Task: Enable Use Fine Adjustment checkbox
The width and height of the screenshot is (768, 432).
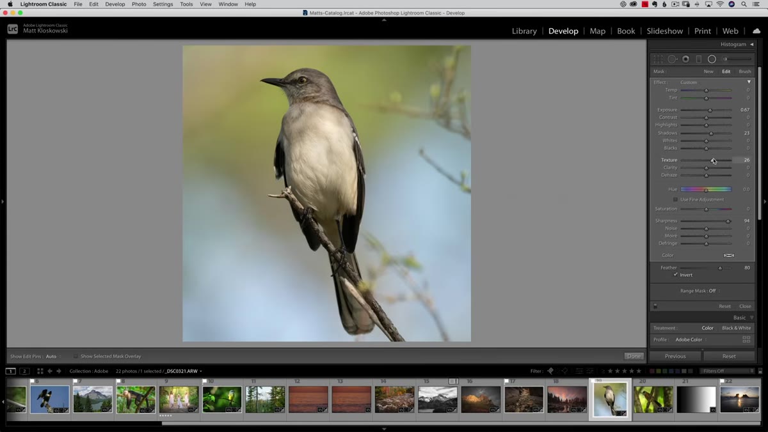Action: pyautogui.click(x=675, y=199)
